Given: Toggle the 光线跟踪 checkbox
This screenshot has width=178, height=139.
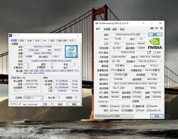Looking at the screenshot, I should point(123,110).
